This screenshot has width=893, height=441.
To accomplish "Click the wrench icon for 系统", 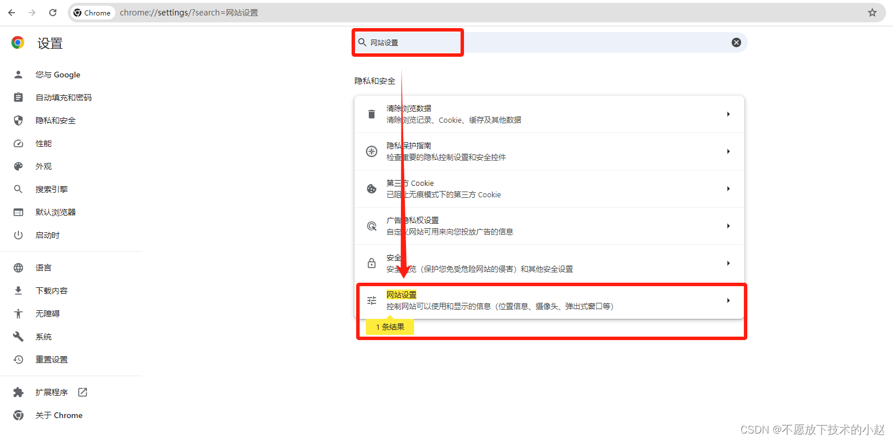I will 18,337.
